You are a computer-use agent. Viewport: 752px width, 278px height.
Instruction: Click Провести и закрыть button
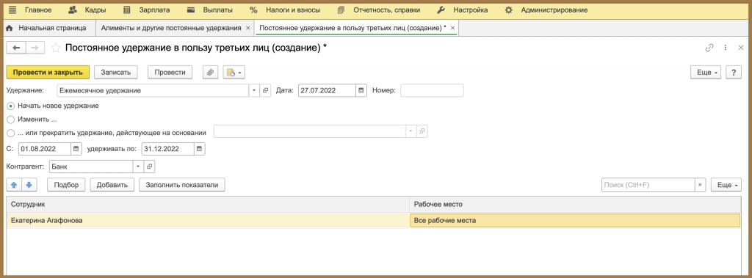coord(48,72)
